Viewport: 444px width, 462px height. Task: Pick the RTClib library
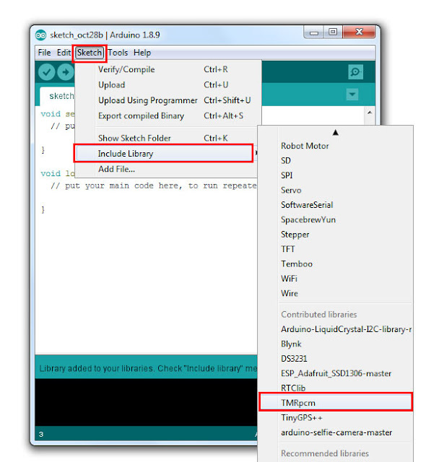(x=336, y=388)
